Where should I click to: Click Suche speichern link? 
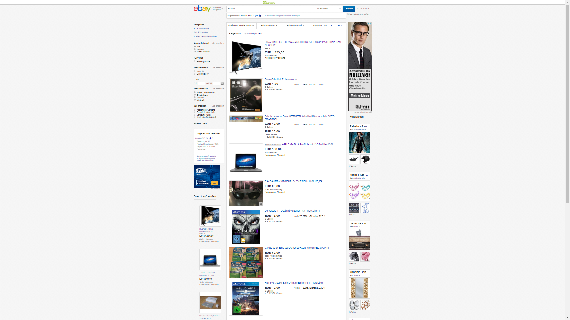[x=254, y=34]
